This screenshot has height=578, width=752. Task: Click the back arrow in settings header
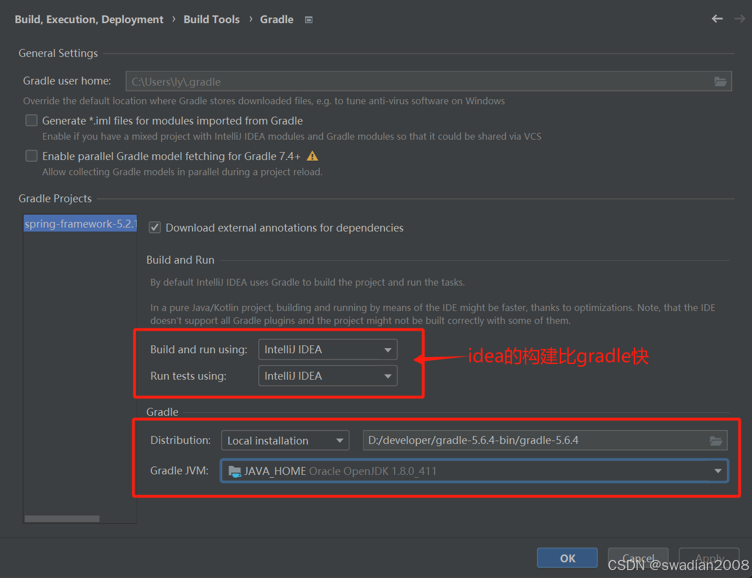[717, 19]
